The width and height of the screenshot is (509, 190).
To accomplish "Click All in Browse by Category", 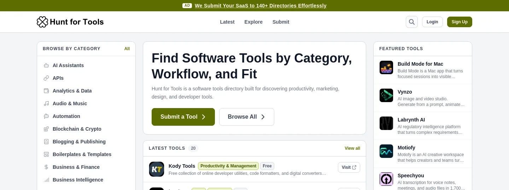I will tap(127, 49).
